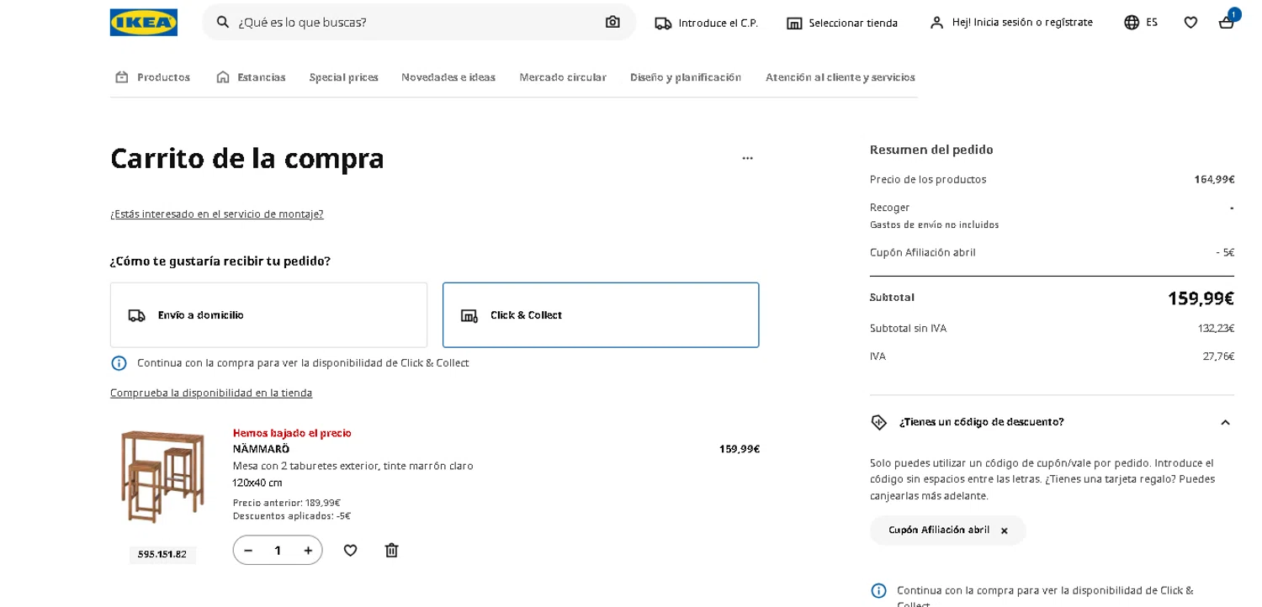Click the Productos menu icon

(122, 77)
